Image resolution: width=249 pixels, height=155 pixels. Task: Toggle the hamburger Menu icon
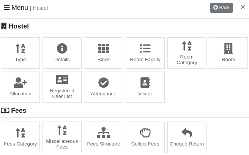6,8
